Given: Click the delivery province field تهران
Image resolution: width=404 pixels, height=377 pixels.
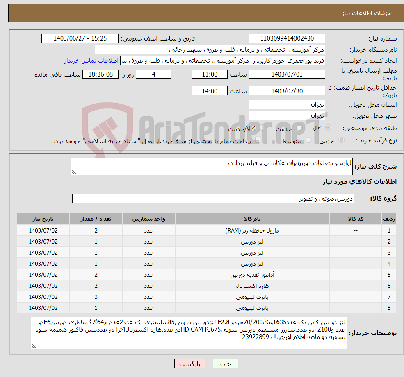Looking at the screenshot, I should pos(287,105).
